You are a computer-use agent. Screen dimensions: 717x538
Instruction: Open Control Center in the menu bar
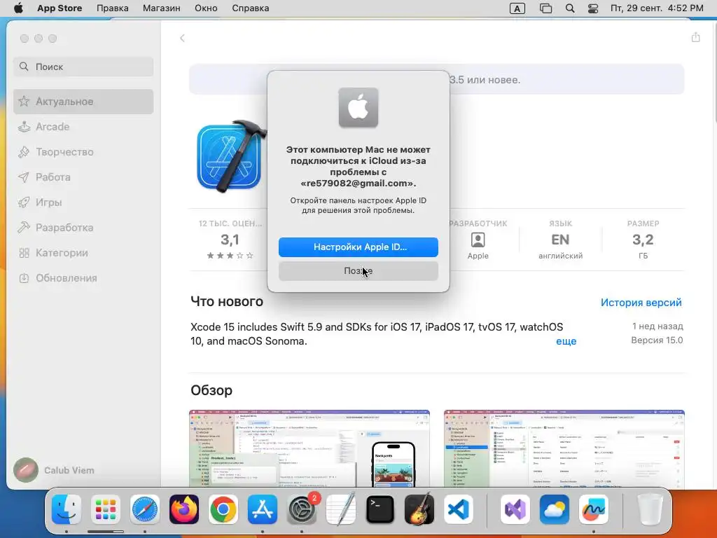click(x=593, y=8)
